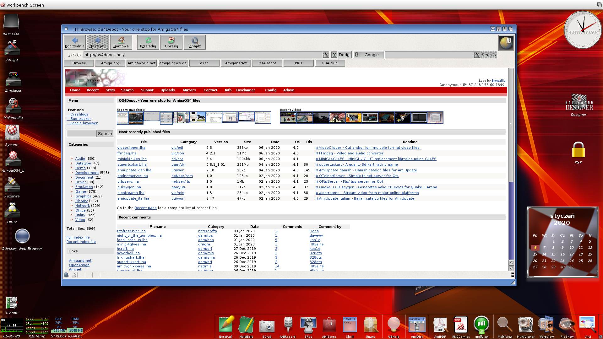Open the numer desktop file icon
The height and width of the screenshot is (339, 603).
coord(12,305)
